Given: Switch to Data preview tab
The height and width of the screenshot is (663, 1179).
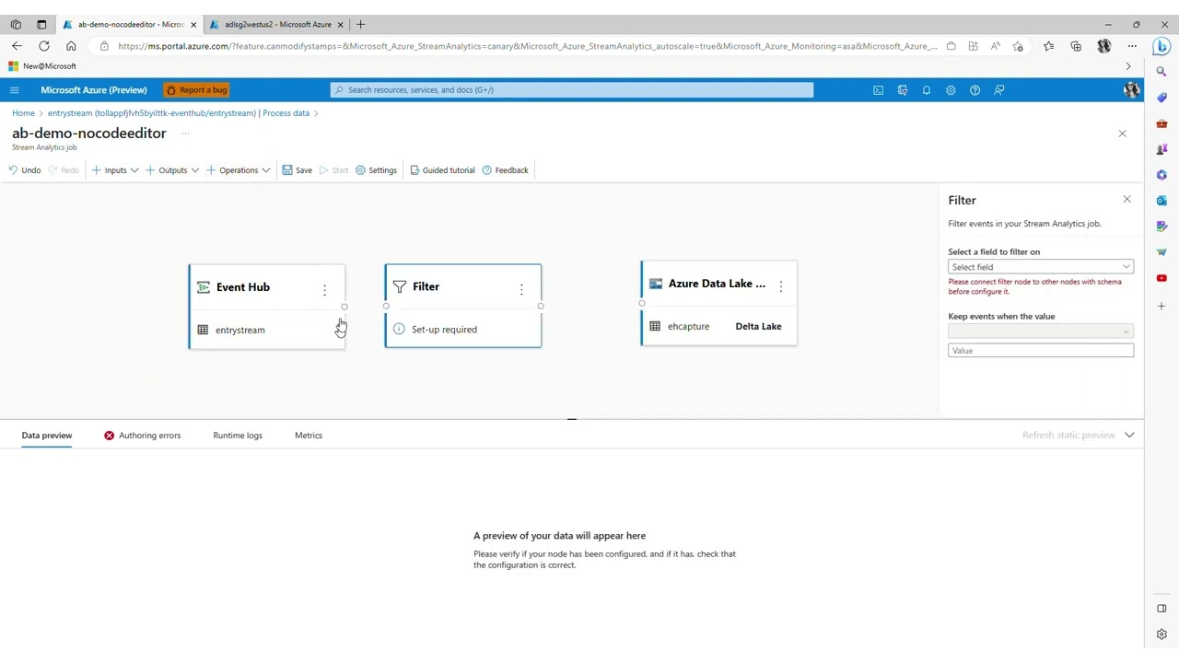Looking at the screenshot, I should [47, 436].
